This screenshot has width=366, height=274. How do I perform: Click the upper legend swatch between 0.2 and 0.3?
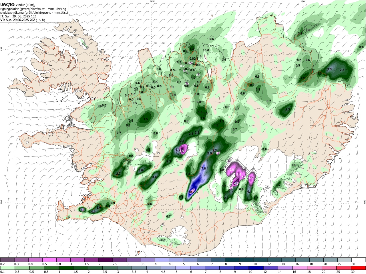click(7, 260)
